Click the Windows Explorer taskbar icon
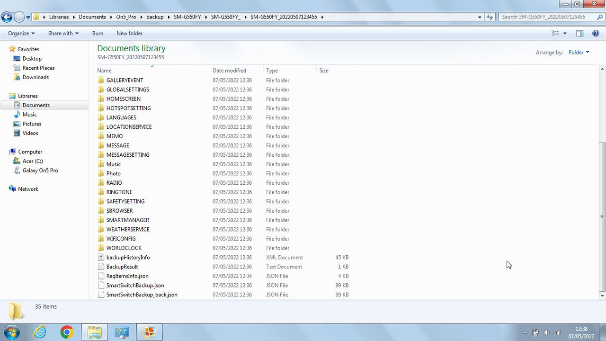 [x=94, y=332]
